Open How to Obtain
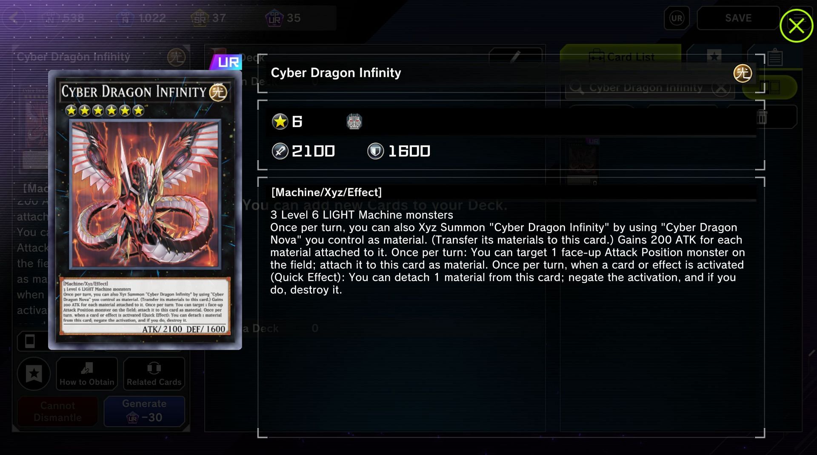The height and width of the screenshot is (455, 817). (87, 374)
